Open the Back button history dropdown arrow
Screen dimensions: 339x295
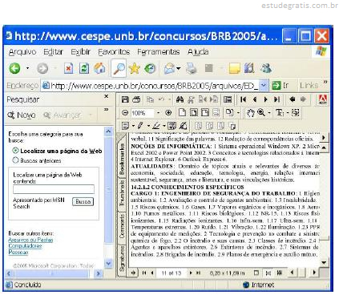click(27, 68)
